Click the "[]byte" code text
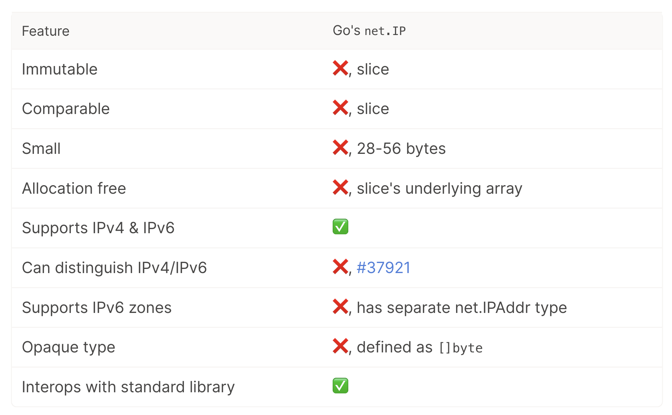Viewport: 672px width, 415px height. click(461, 348)
